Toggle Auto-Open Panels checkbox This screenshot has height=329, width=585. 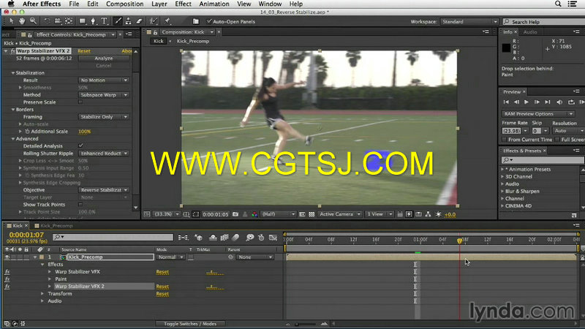point(209,21)
